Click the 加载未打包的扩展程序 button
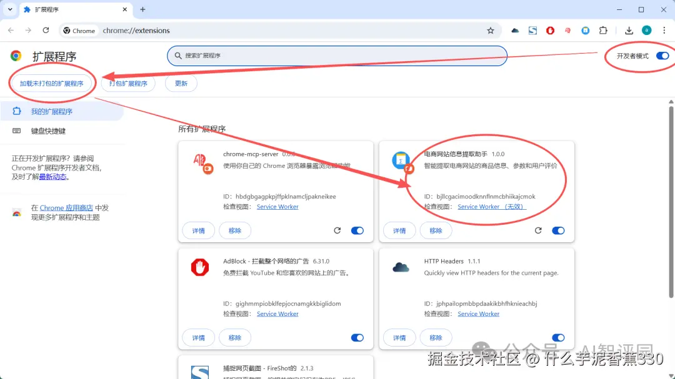This screenshot has height=379, width=675. coord(52,82)
